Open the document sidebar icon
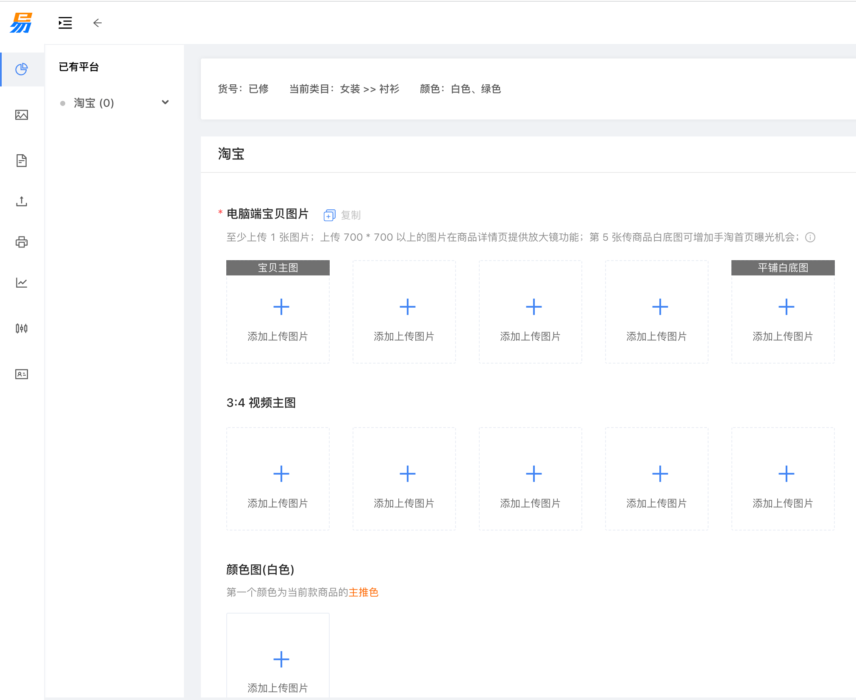Image resolution: width=856 pixels, height=700 pixels. click(x=22, y=161)
